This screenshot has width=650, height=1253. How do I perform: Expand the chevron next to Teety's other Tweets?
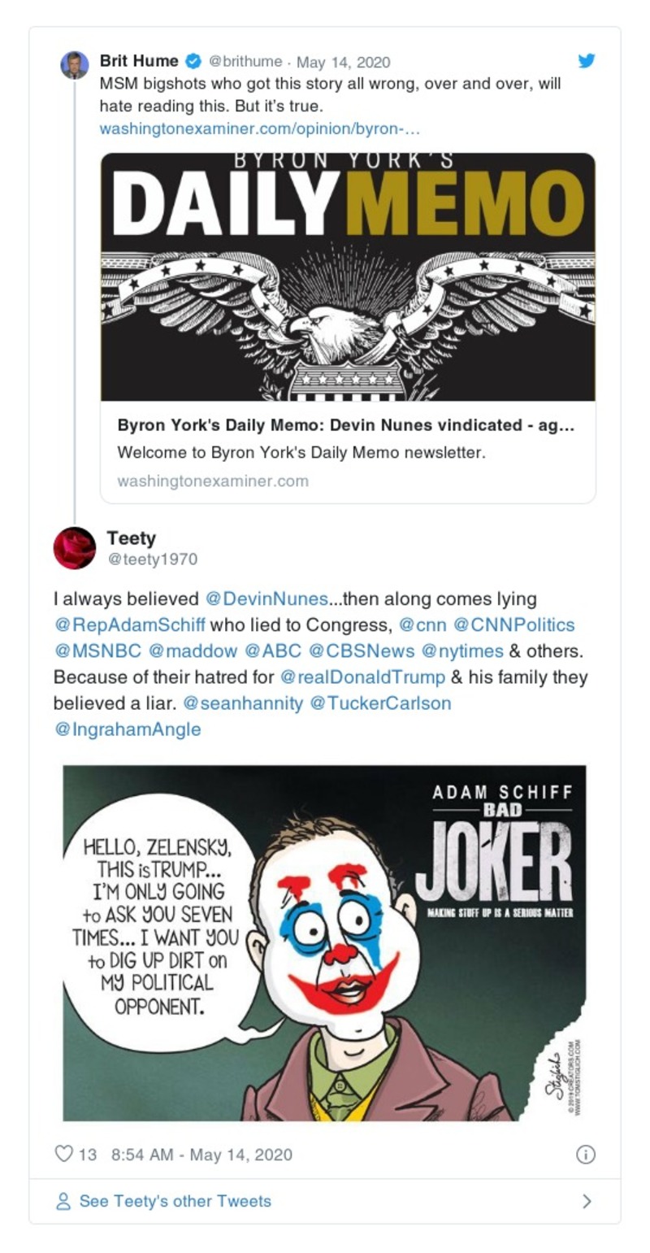click(x=587, y=1202)
